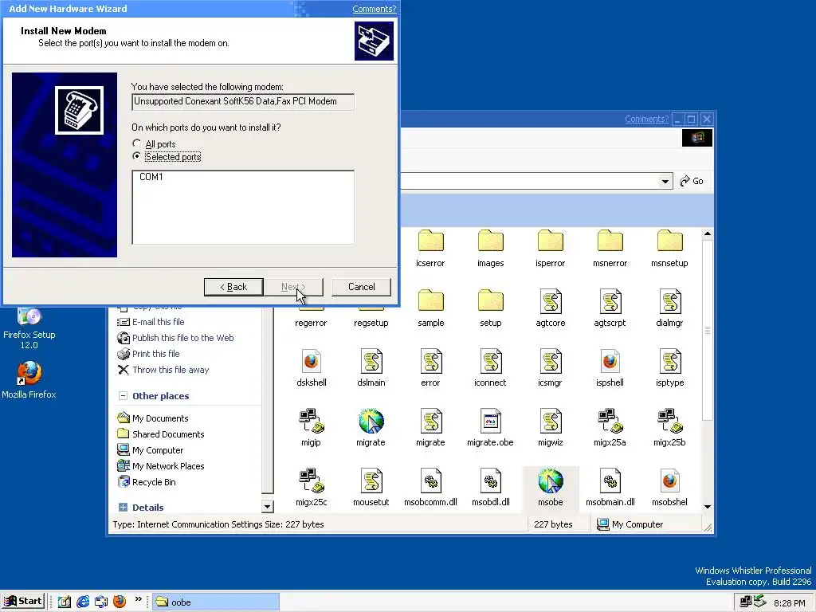Select the All ports radio button
Screen dimensions: 816x612
click(x=137, y=143)
